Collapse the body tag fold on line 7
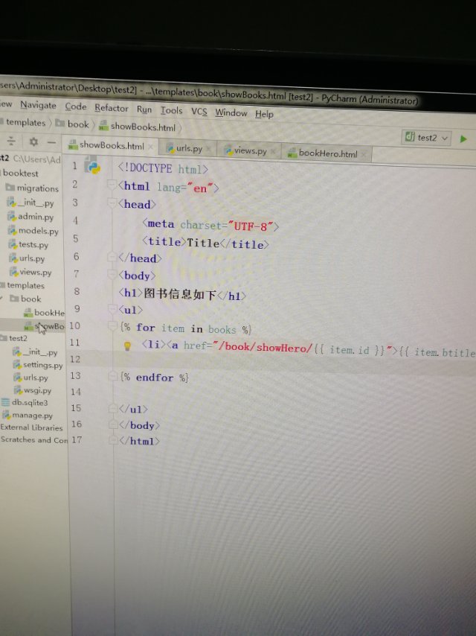Screen dimensions: 476x636 113,274
